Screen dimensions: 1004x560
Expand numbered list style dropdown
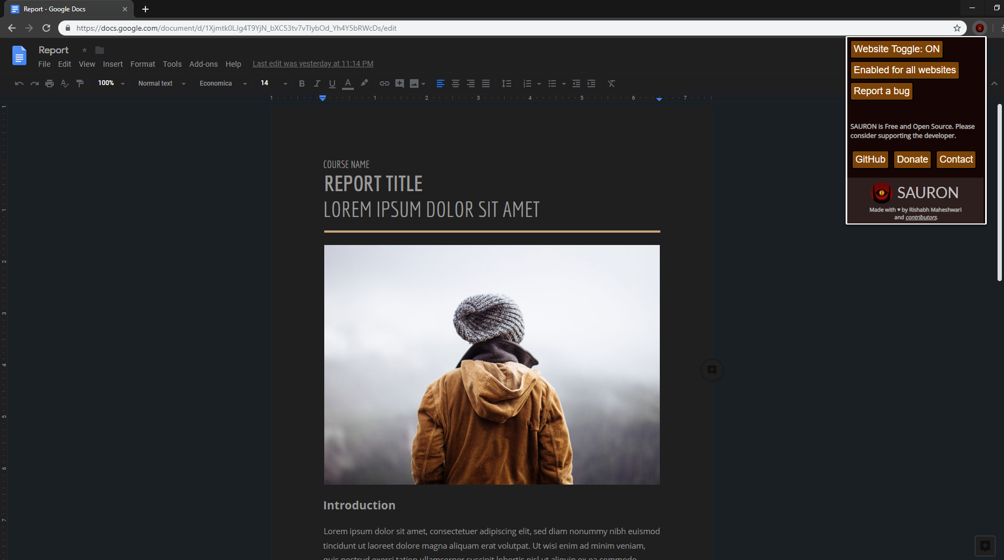[539, 83]
